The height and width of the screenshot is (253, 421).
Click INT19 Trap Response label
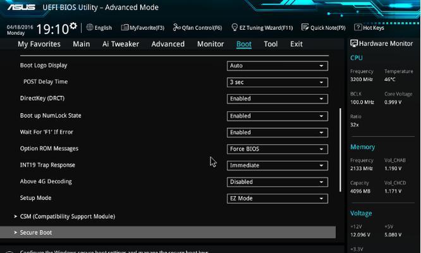47,165
